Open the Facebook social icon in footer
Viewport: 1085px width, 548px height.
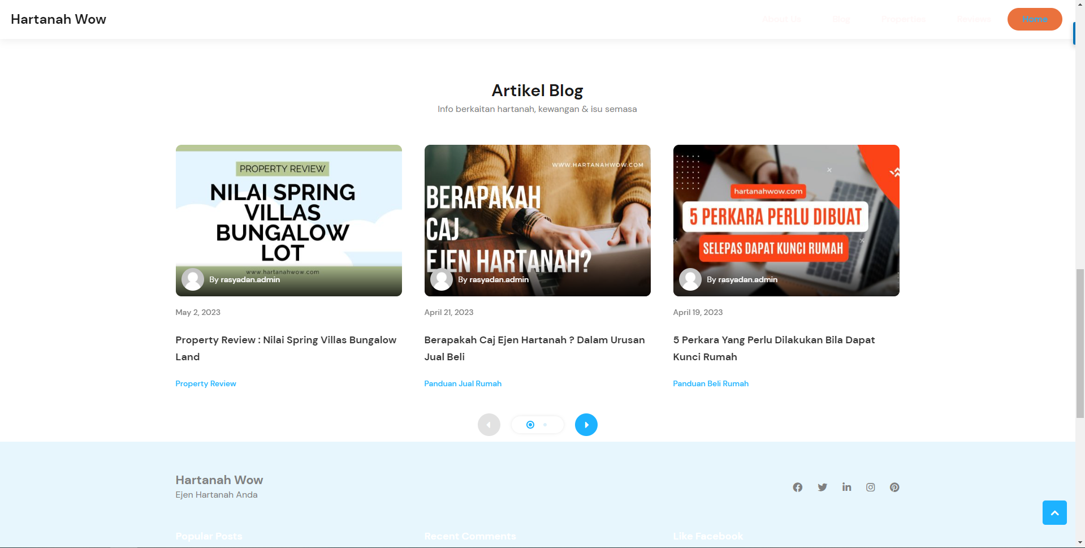(797, 487)
